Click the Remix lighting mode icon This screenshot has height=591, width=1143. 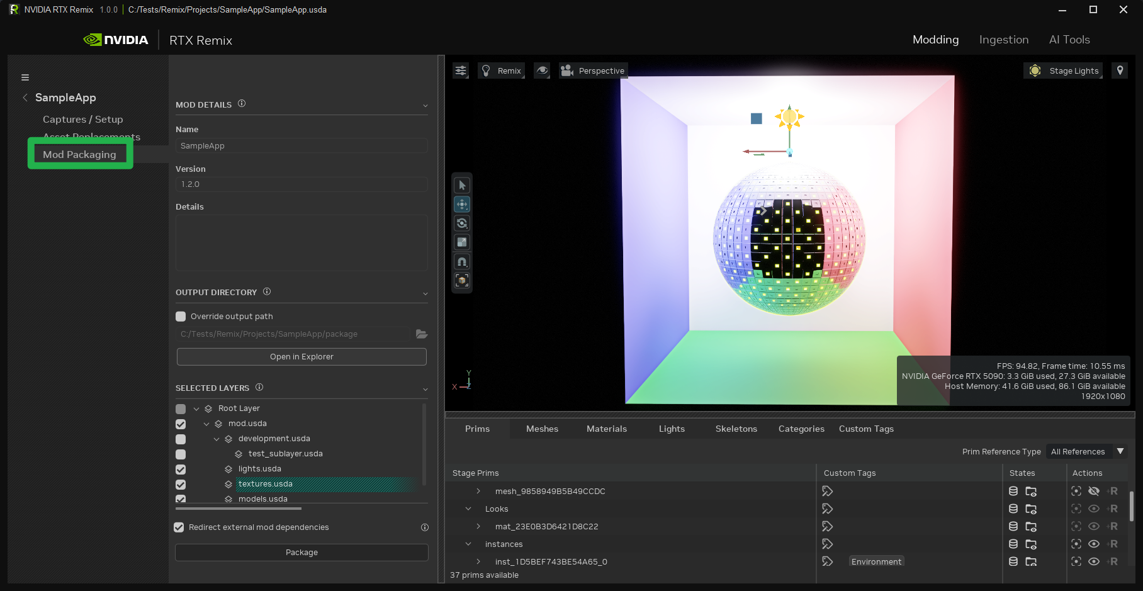click(x=485, y=70)
